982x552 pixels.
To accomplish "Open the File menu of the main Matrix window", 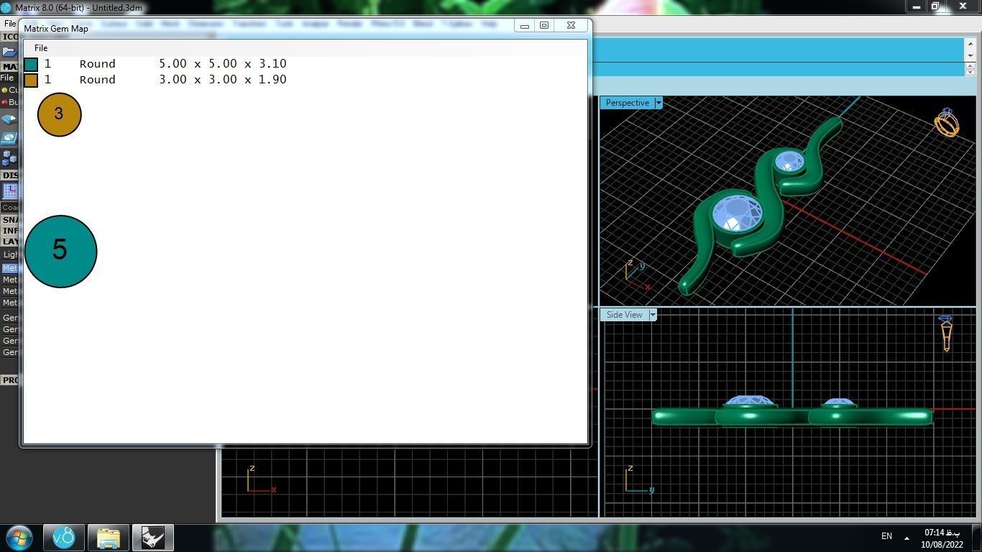I will (x=9, y=24).
